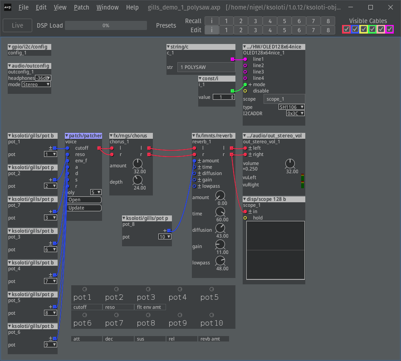Open the headphones level dropdown in outconfig_1
The image size is (401, 361).
click(43, 78)
